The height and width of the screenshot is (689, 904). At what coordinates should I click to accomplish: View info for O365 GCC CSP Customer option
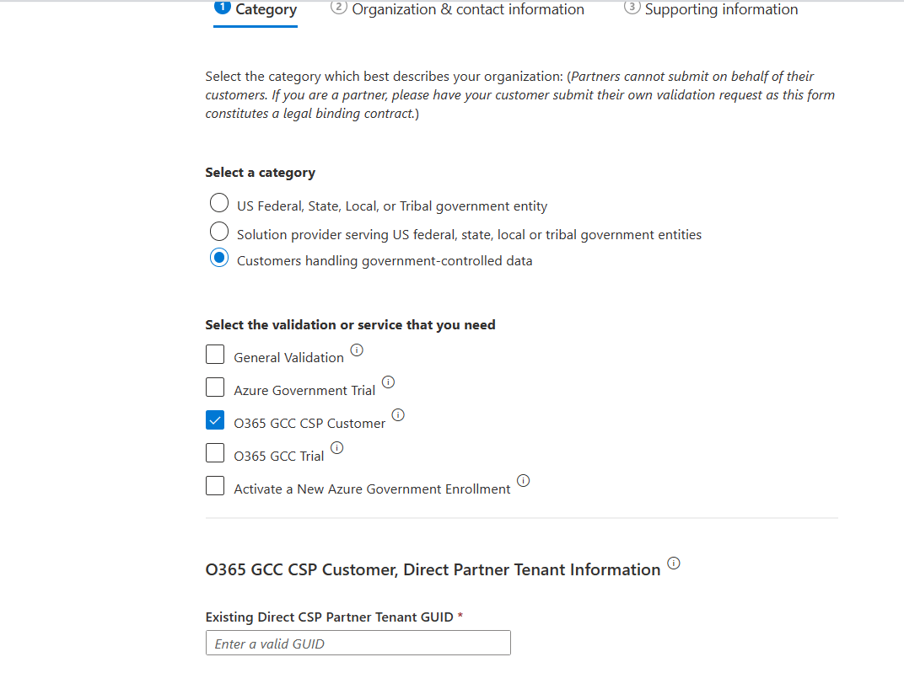tap(398, 414)
